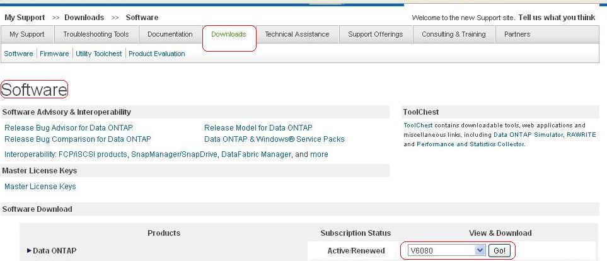Click the "more" interoperability link

[319, 154]
